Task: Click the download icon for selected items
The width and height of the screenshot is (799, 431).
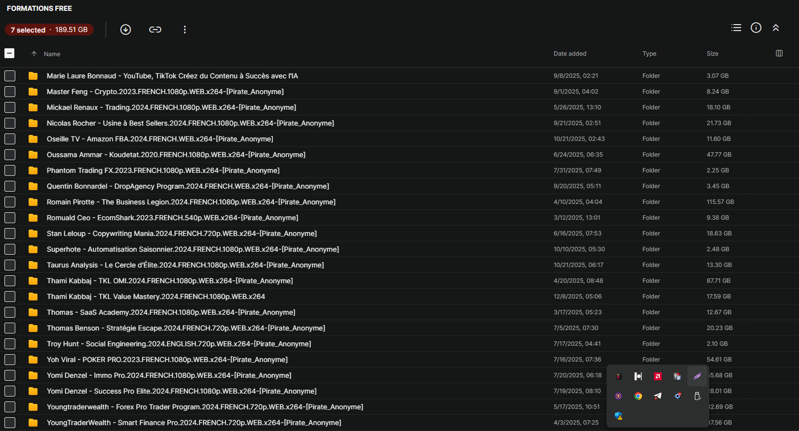Action: point(126,30)
